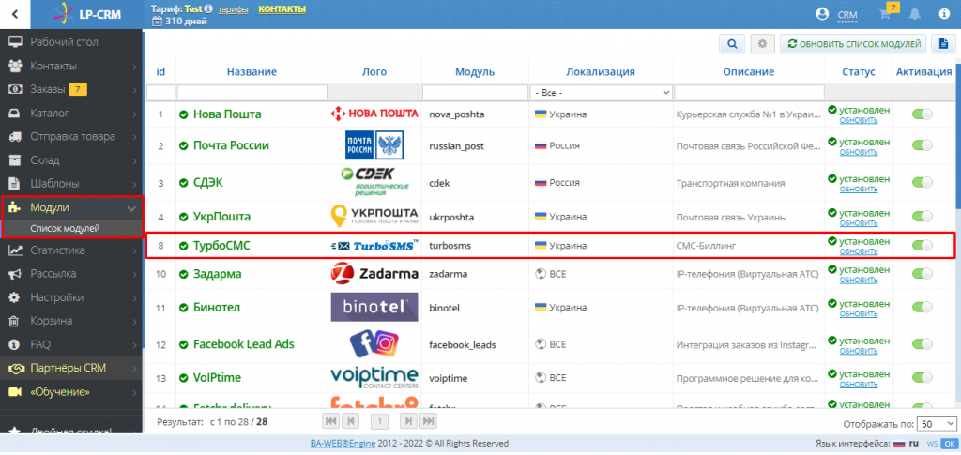Collapse Модули sidebar menu
The image size is (961, 455).
coord(72,207)
